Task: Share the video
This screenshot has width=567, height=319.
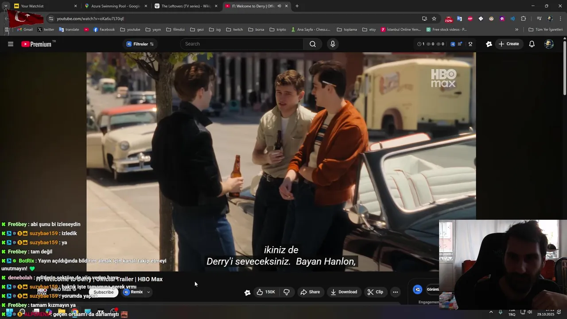Action: coord(310,292)
